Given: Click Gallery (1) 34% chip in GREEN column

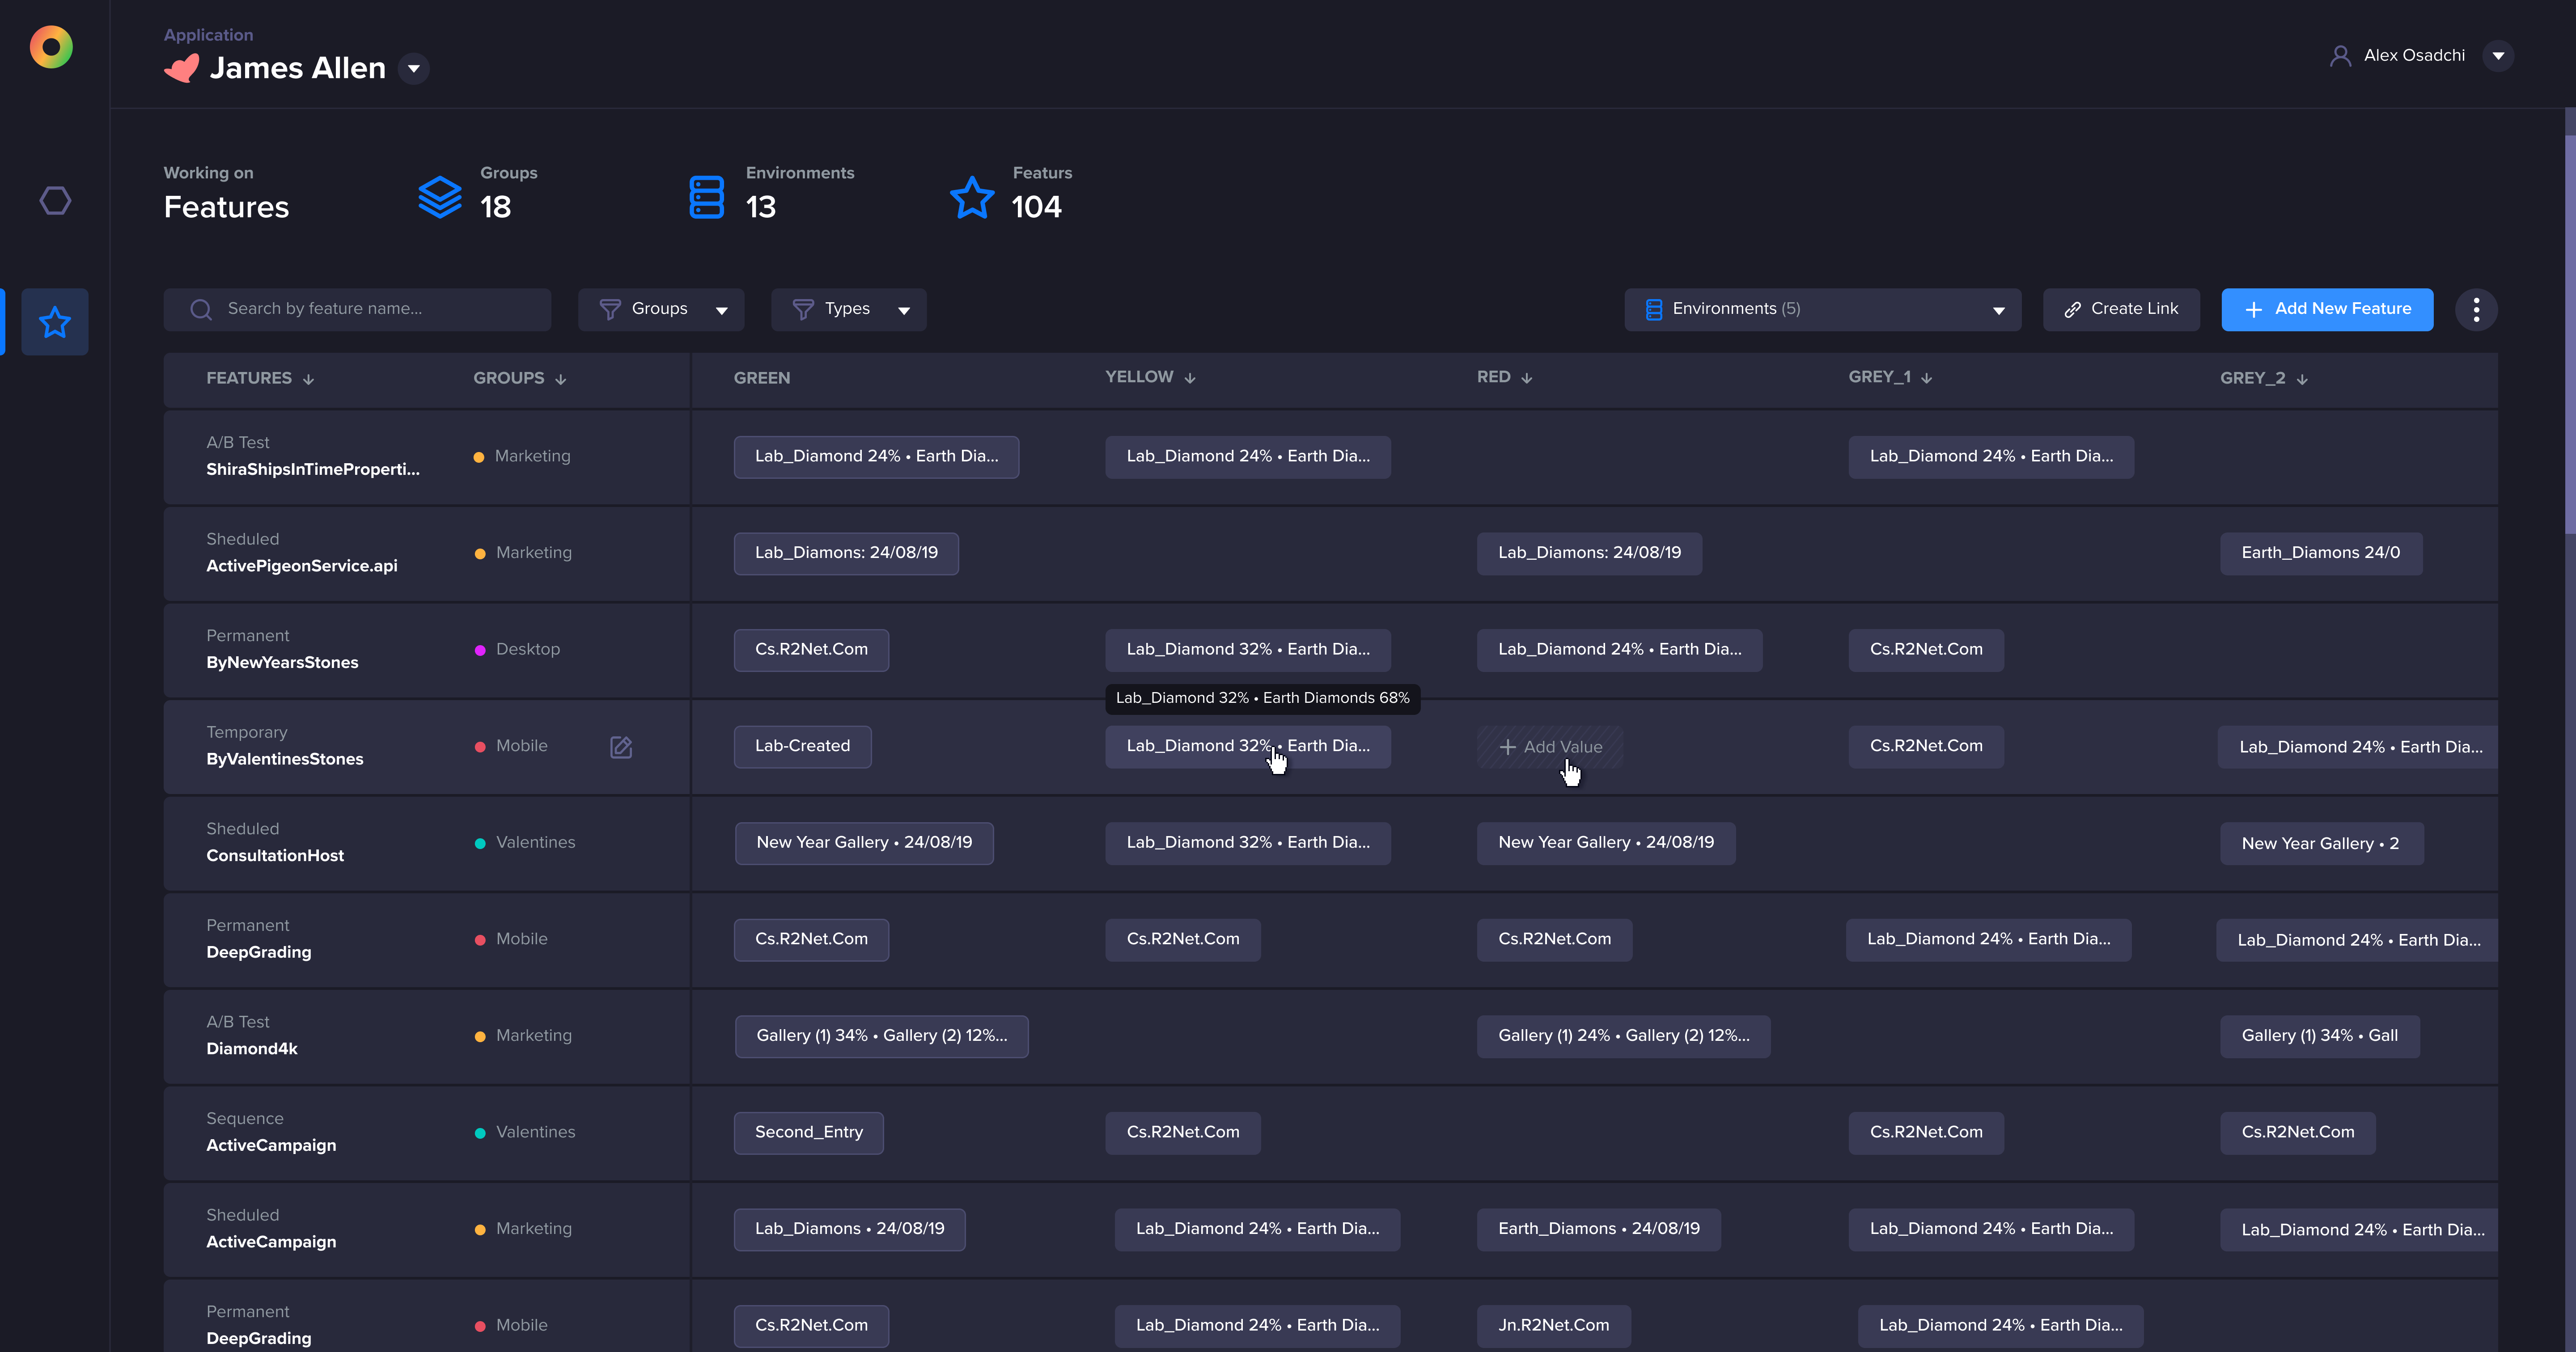Looking at the screenshot, I should 882,1036.
